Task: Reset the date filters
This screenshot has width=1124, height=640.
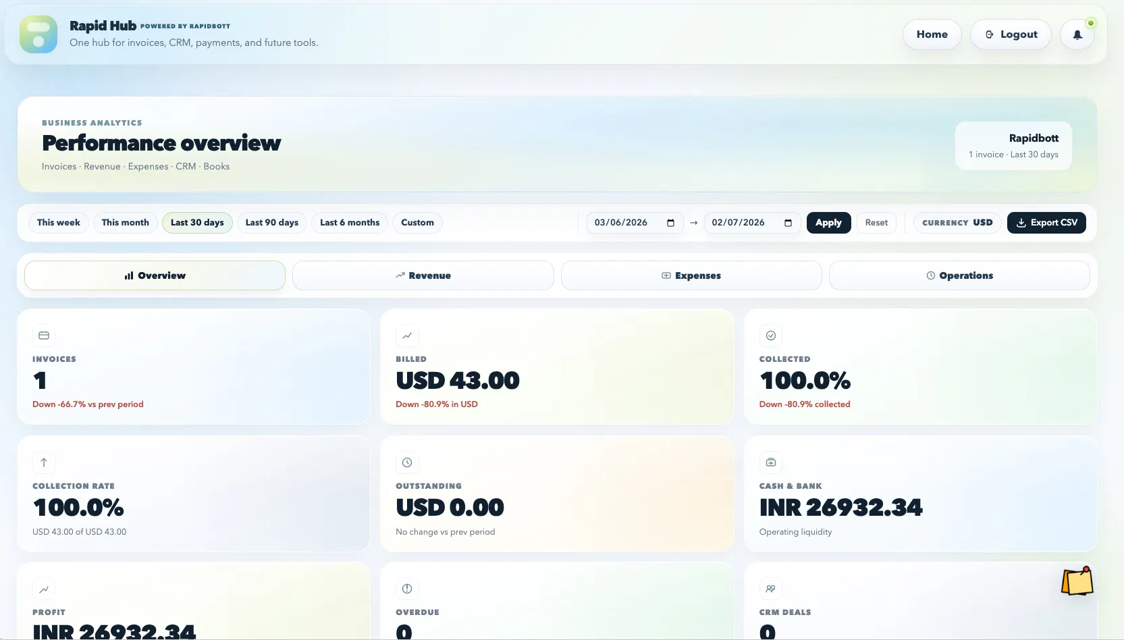Action: pos(876,223)
